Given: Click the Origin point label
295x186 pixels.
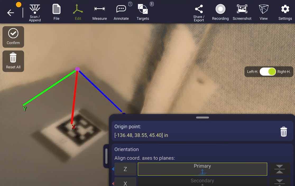Looking at the screenshot, I should [x=128, y=127].
